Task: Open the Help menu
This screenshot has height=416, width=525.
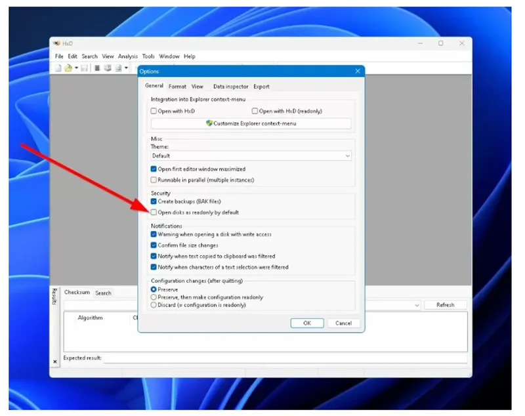Action: [190, 56]
